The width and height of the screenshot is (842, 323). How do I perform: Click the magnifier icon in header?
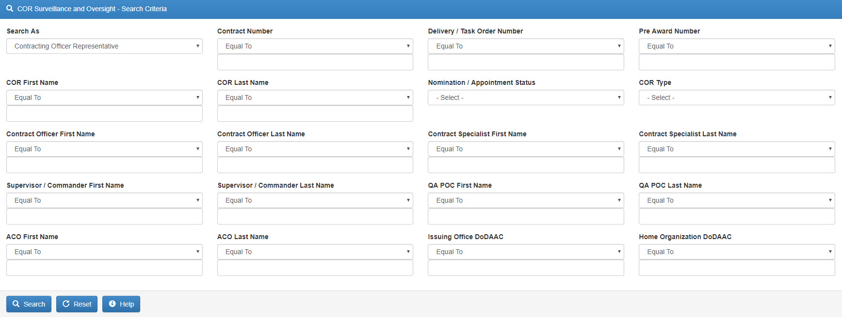[10, 9]
